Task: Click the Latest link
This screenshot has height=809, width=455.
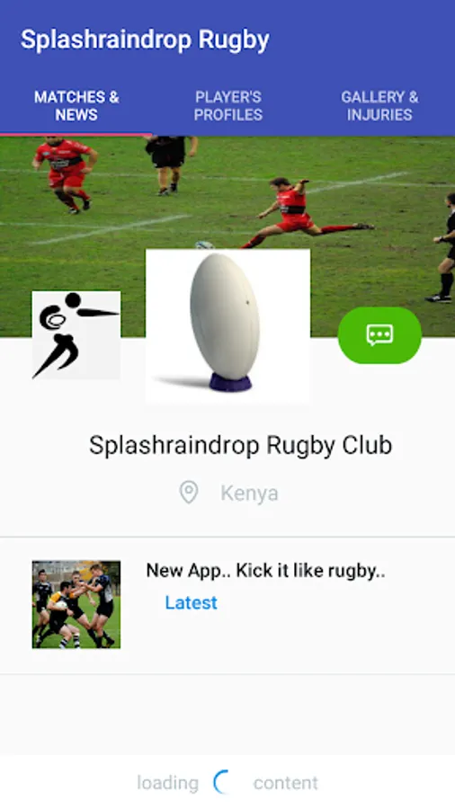Action: [x=191, y=602]
